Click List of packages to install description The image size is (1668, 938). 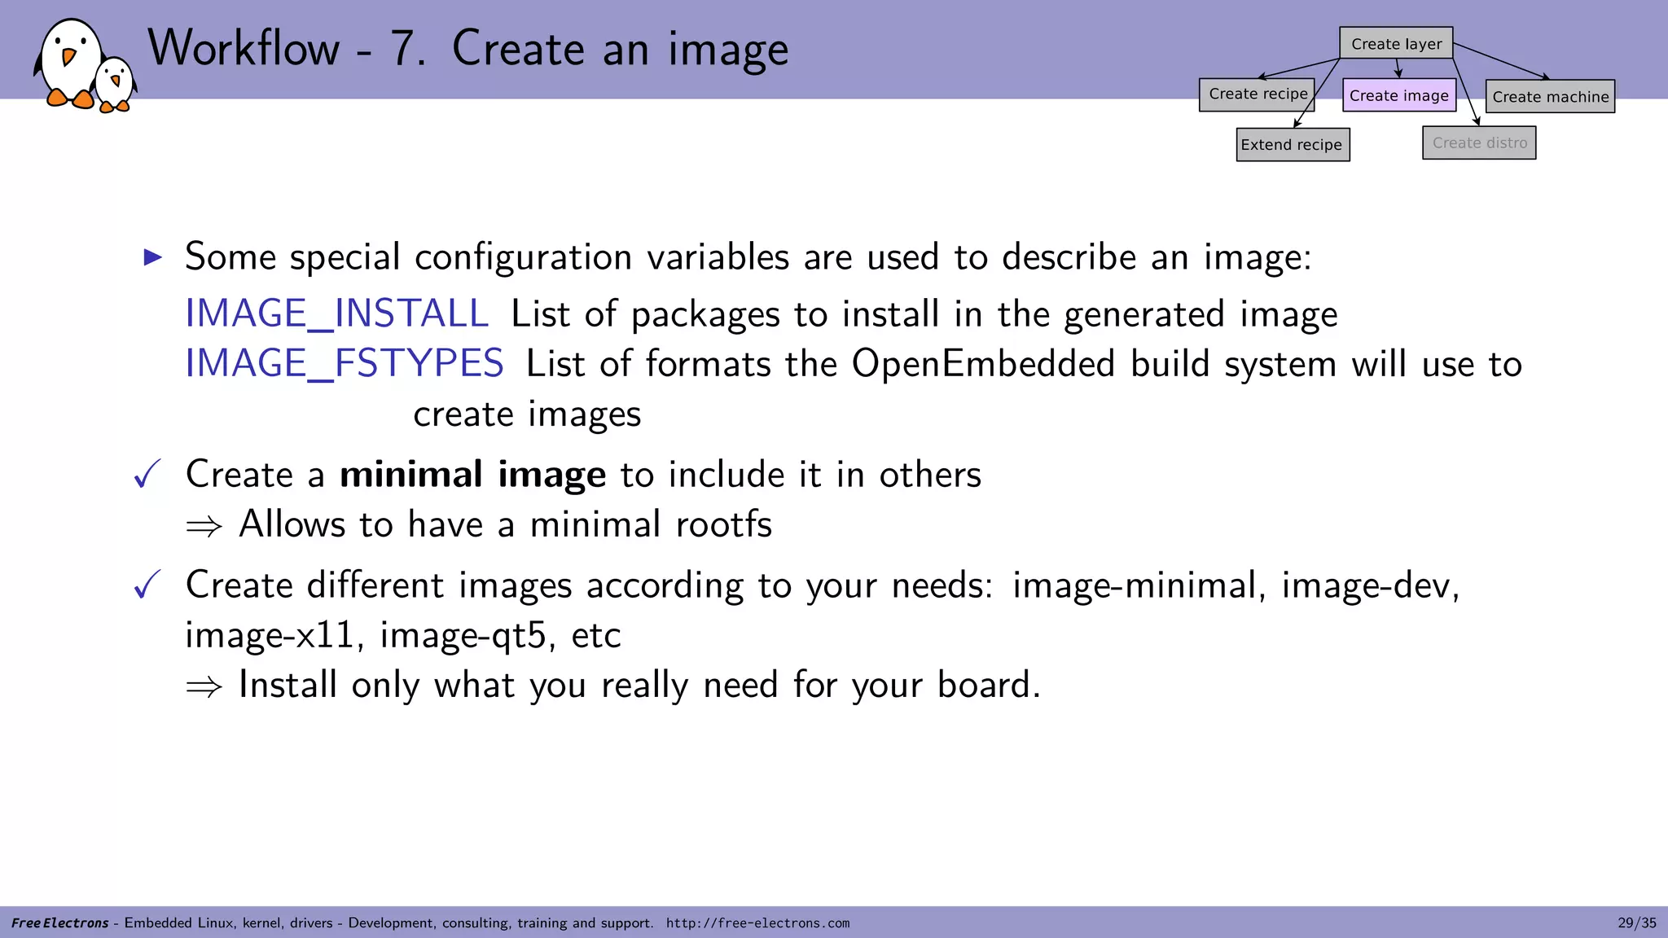(x=924, y=314)
